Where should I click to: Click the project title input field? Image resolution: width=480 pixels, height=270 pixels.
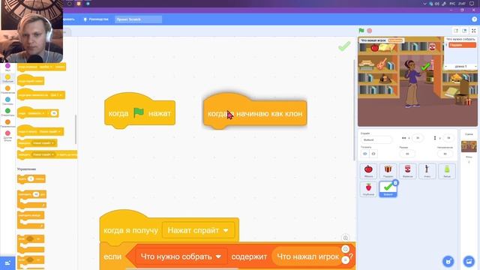[x=138, y=19]
